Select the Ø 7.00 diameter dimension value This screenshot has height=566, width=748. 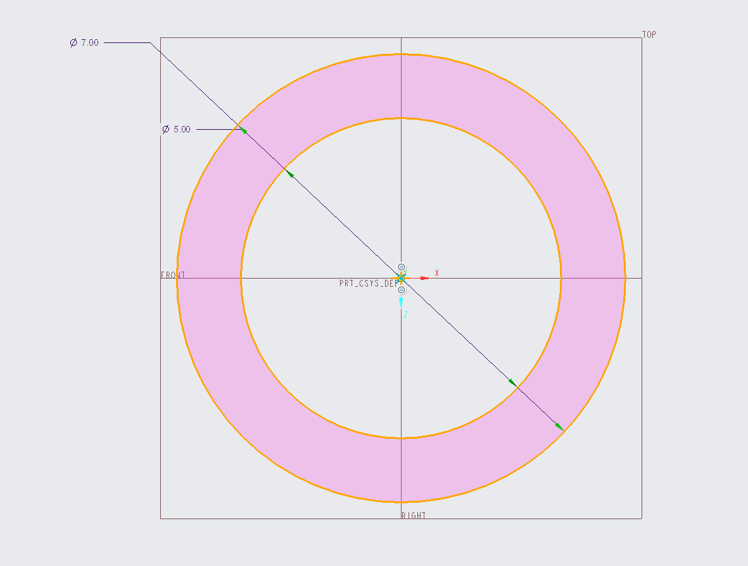coord(84,43)
